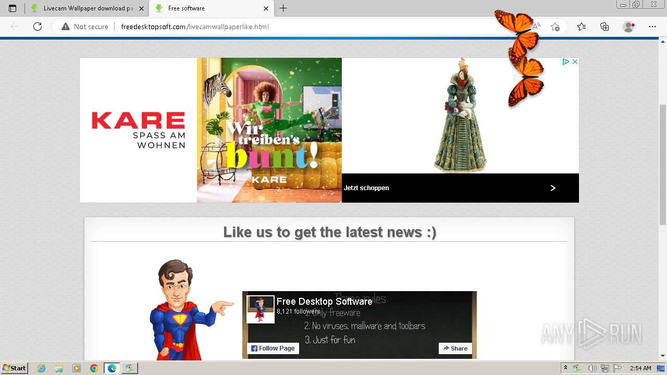Click the KARE logo in ad
The image size is (667, 375).
138,130
